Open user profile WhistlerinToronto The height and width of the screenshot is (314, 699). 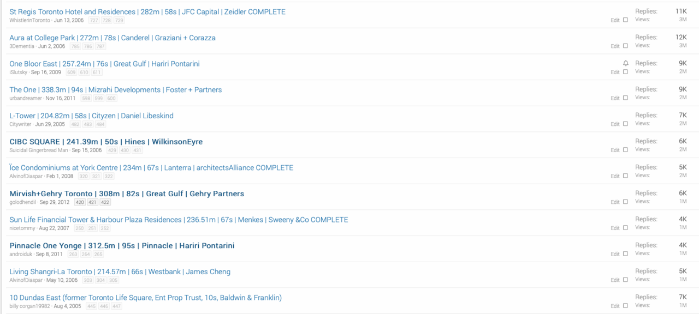pyautogui.click(x=30, y=20)
